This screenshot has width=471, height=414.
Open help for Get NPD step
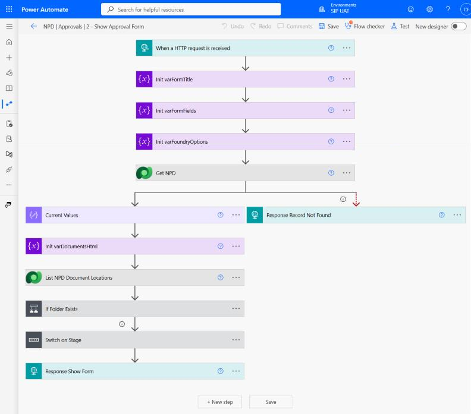coord(331,173)
